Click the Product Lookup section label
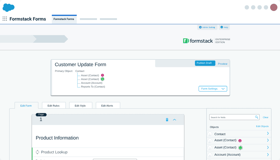 click(x=54, y=152)
